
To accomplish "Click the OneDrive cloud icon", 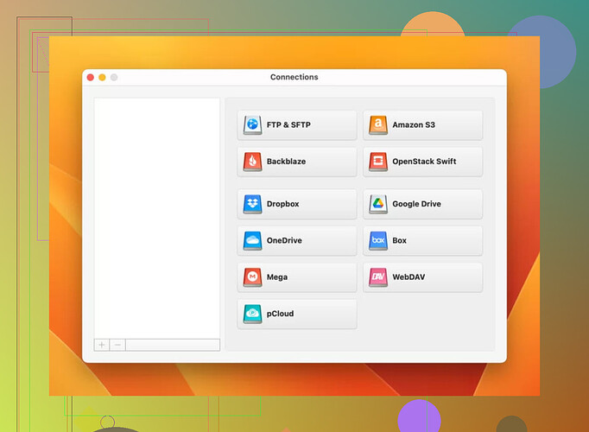I will pos(252,240).
